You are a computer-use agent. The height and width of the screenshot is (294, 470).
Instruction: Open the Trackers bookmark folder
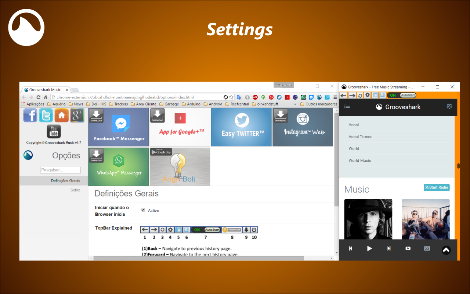119,104
